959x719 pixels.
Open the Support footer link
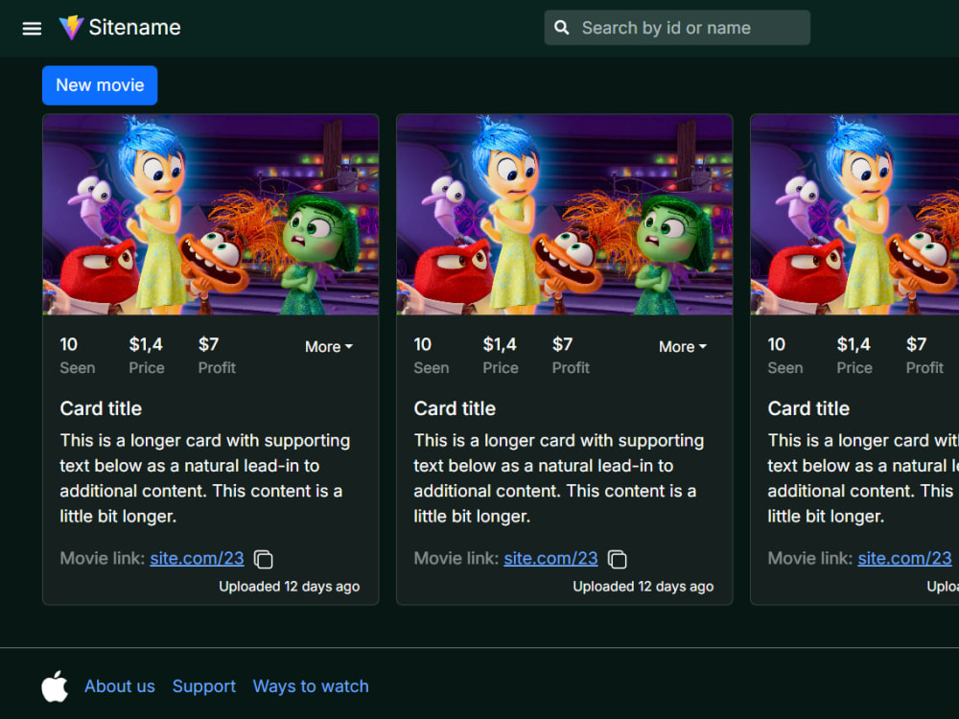203,686
